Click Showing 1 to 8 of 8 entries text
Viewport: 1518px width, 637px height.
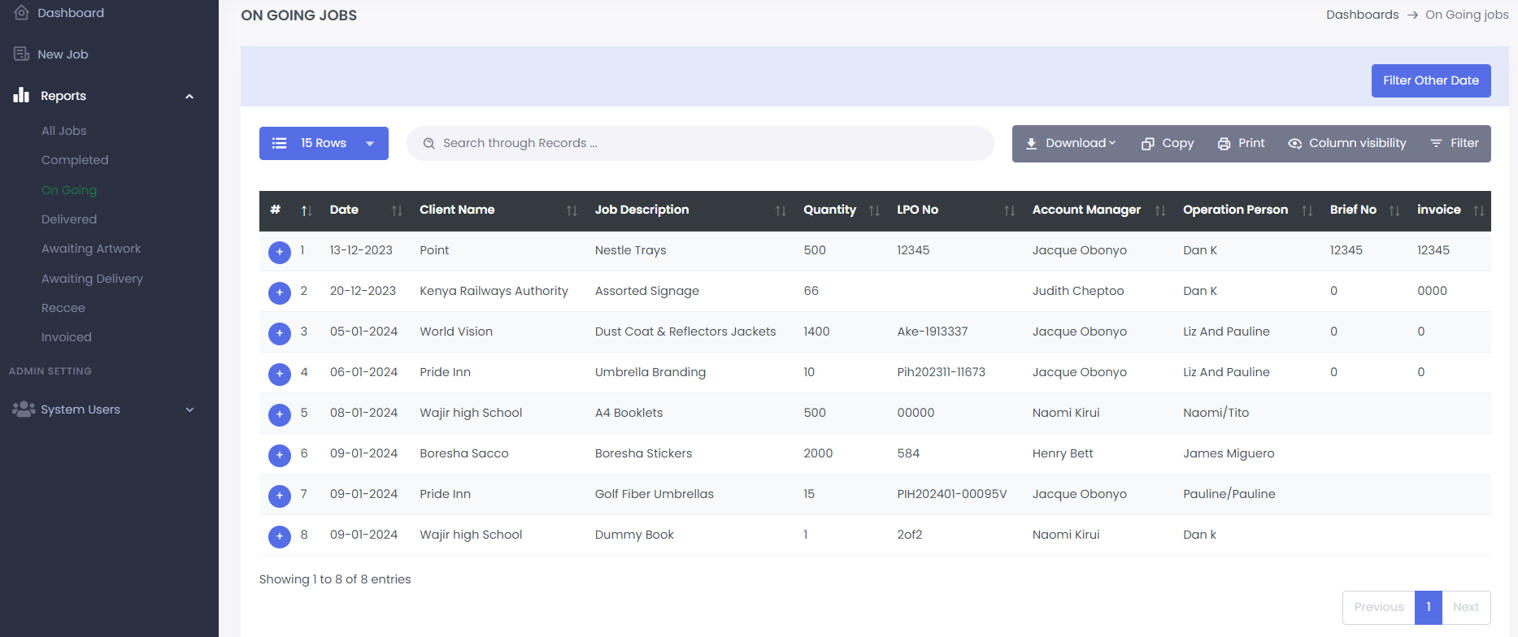click(335, 579)
